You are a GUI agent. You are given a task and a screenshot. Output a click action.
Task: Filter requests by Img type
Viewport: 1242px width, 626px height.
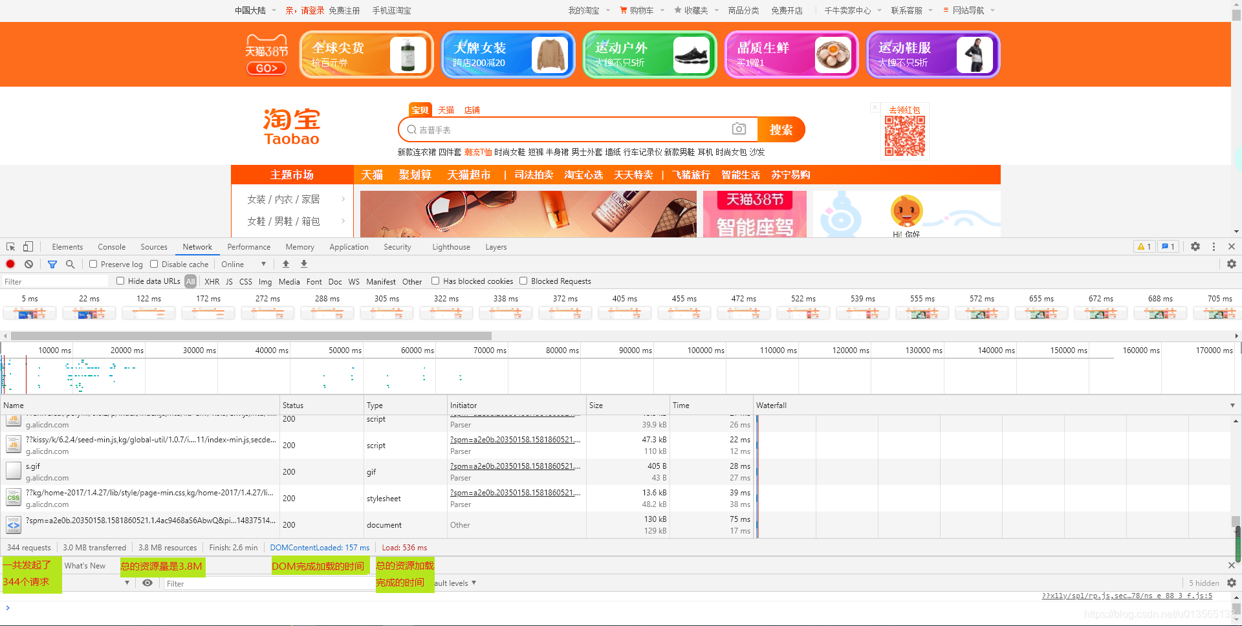tap(265, 281)
